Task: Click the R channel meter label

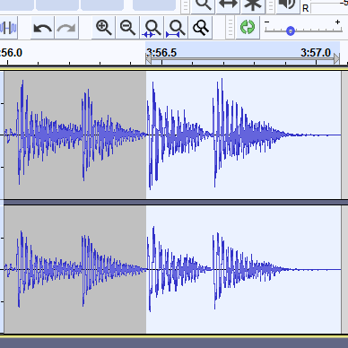Action: click(305, 8)
